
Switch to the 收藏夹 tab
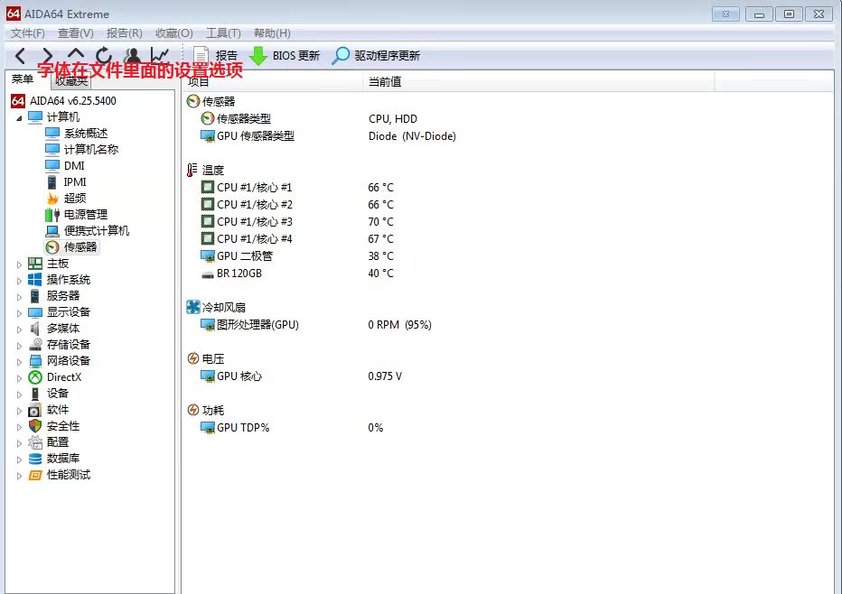click(71, 81)
